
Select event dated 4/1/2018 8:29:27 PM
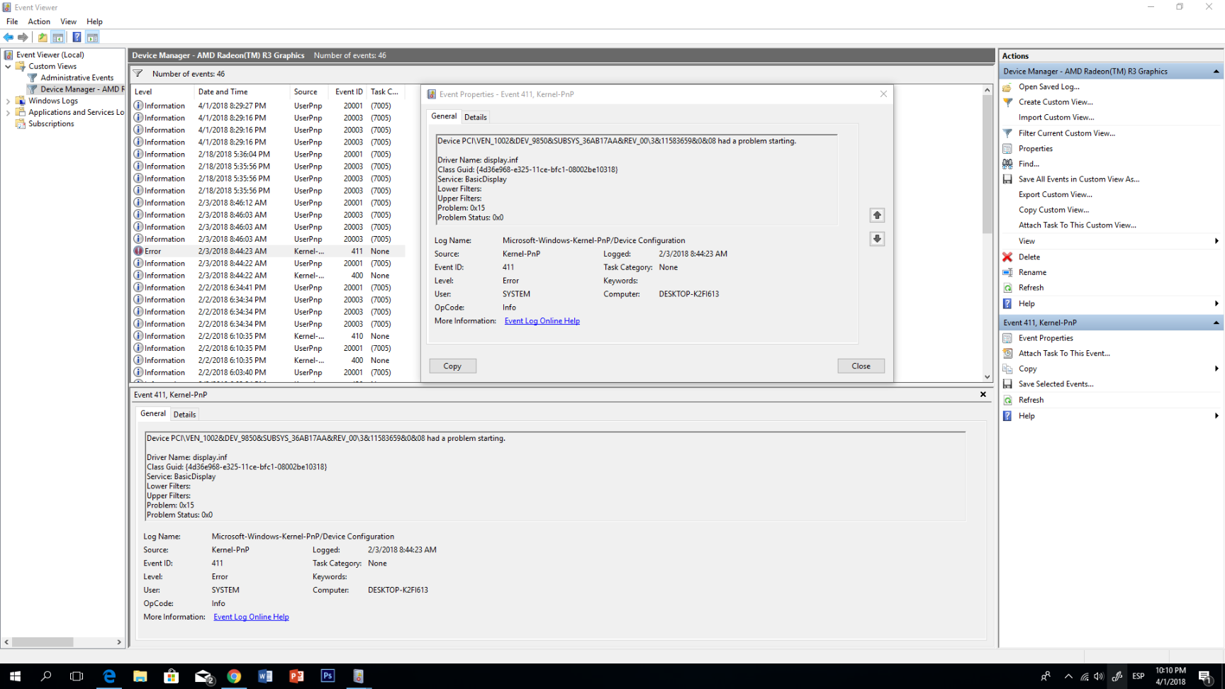[x=269, y=106]
